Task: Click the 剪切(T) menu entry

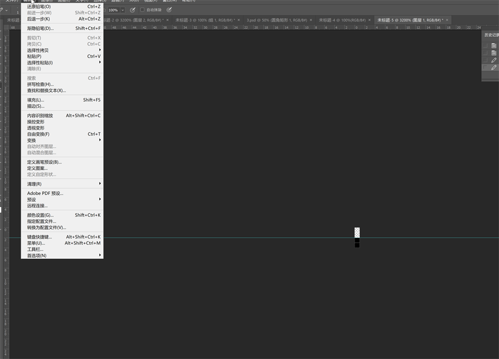Action: (x=62, y=37)
